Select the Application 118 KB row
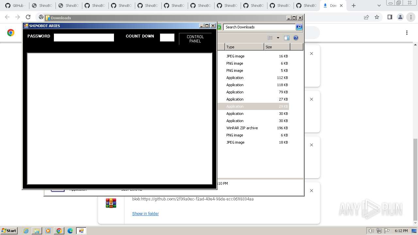Image resolution: width=418 pixels, height=235 pixels. point(253,85)
